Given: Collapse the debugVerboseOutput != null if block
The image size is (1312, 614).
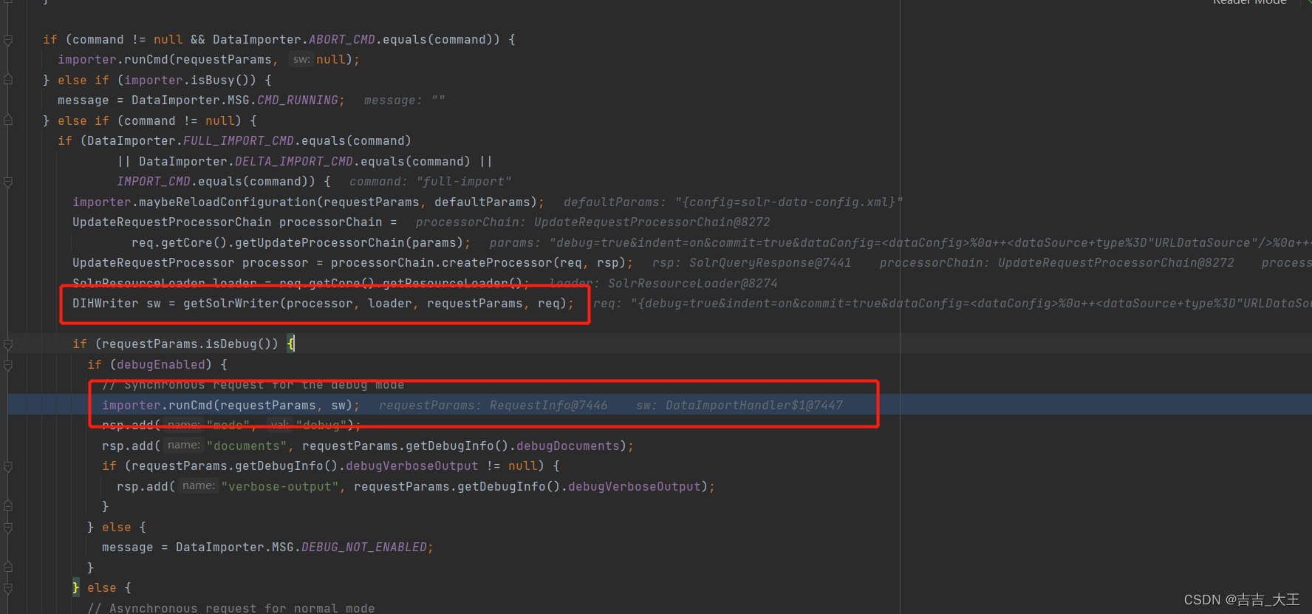Looking at the screenshot, I should pos(8,466).
